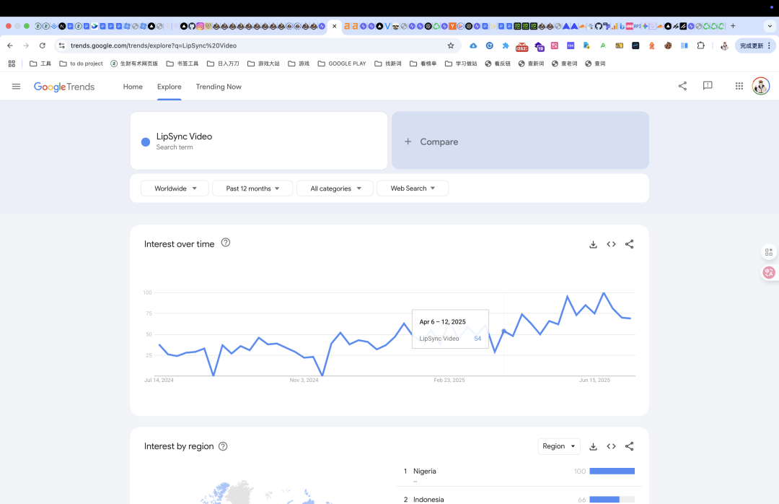This screenshot has width=779, height=504.
Task: Click the Chrome profile avatar in toolbar
Action: coord(724,45)
